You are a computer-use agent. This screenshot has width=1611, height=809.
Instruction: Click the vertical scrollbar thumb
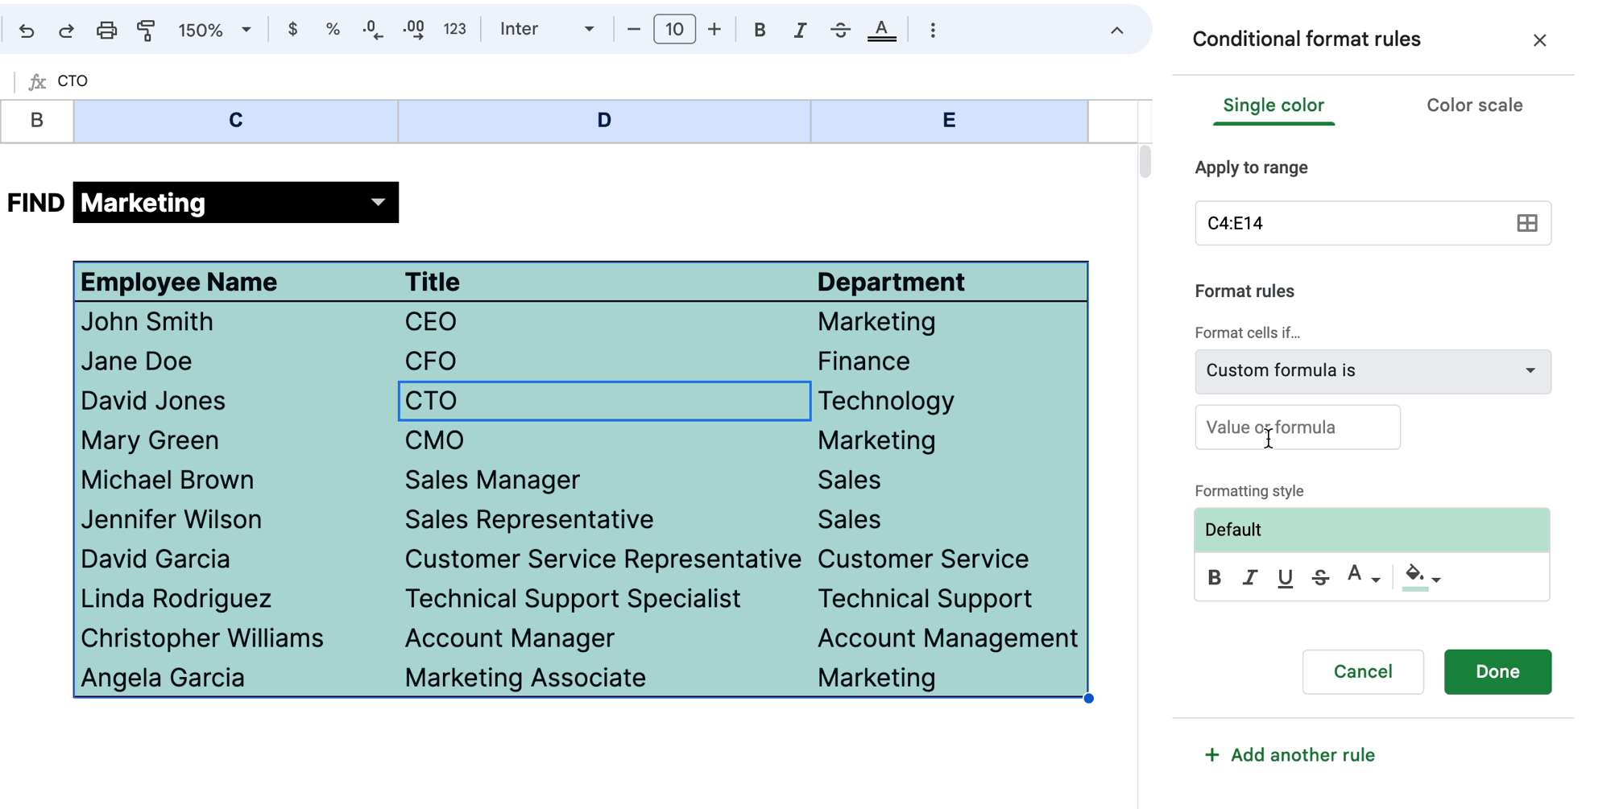tap(1145, 161)
